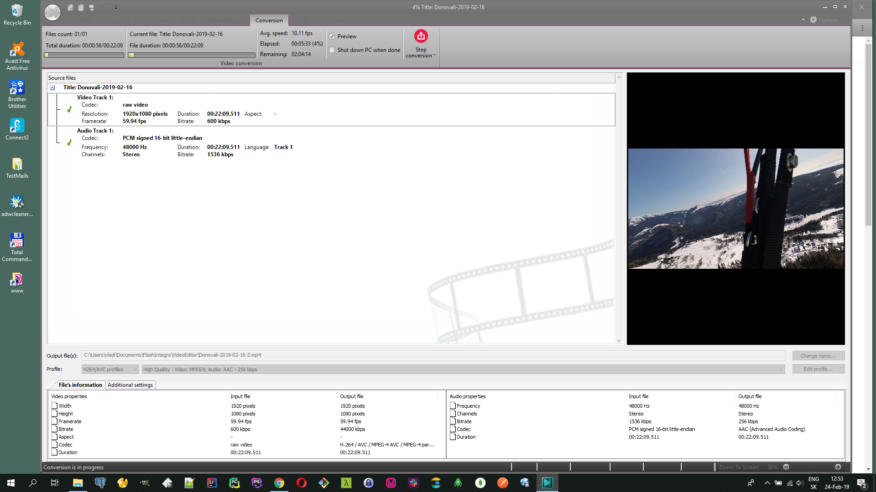876x492 pixels.
Task: Click the zoom out minus icon
Action: (x=786, y=467)
